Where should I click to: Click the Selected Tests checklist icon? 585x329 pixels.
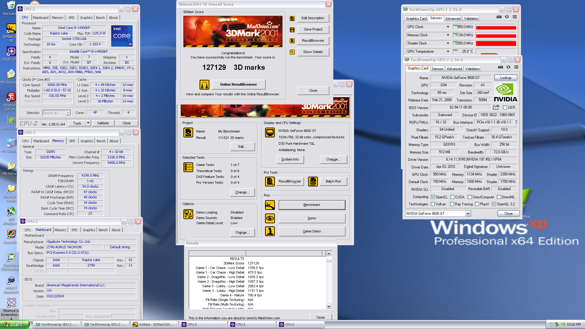[x=188, y=167]
